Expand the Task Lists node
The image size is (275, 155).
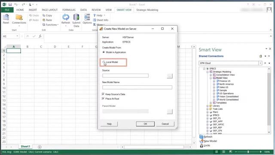tap(208, 109)
